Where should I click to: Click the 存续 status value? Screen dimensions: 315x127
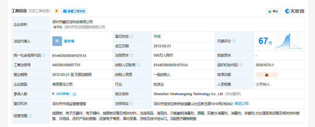157,36
